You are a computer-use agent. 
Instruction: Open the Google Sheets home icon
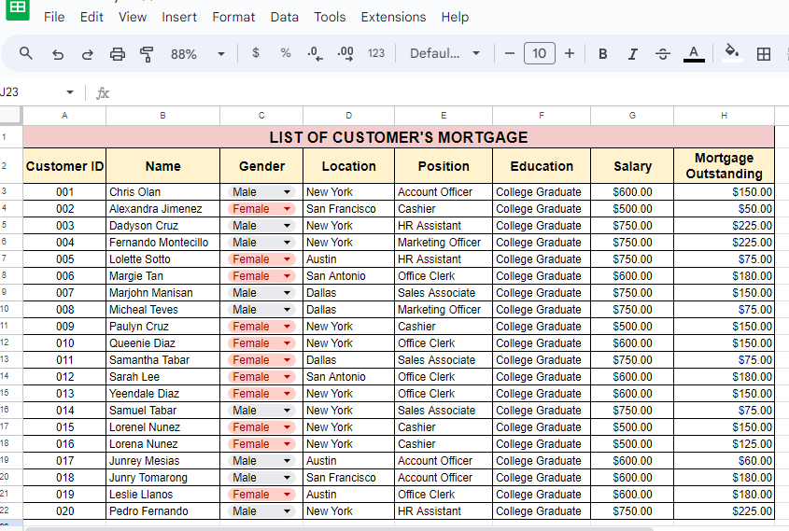18,8
